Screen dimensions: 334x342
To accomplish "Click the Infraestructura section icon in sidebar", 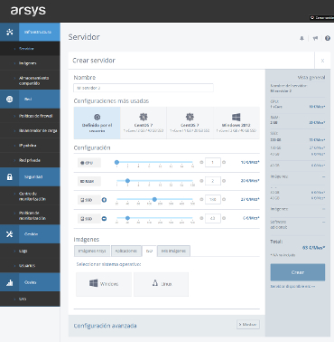I will 10,32.
